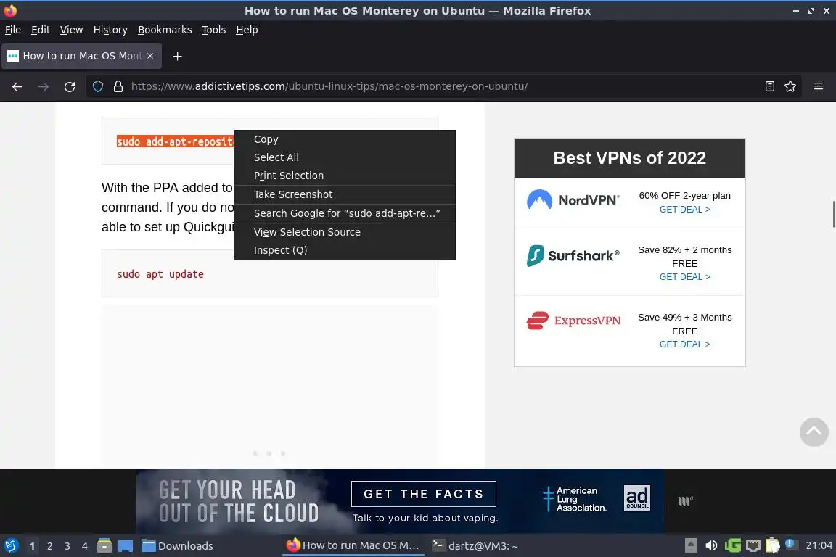836x557 pixels.
Task: Open the Bookmarks menu
Action: pyautogui.click(x=165, y=30)
